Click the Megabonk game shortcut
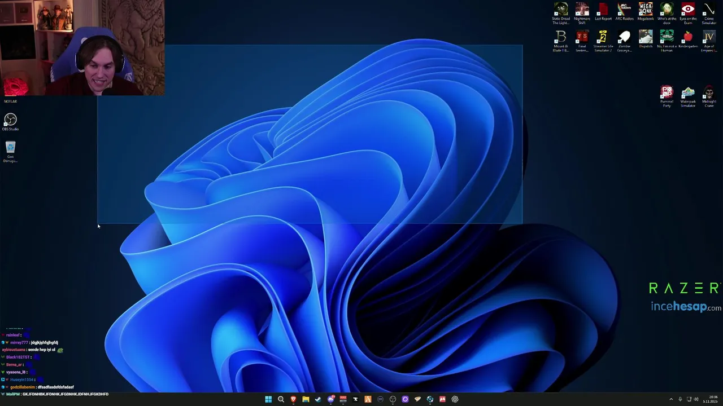Image resolution: width=723 pixels, height=406 pixels. tap(645, 12)
